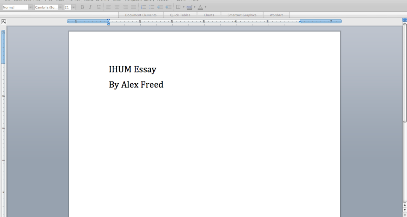Viewport: 407px width, 217px height.
Task: Click the tab stop selector beside ruler
Action: tap(4, 22)
